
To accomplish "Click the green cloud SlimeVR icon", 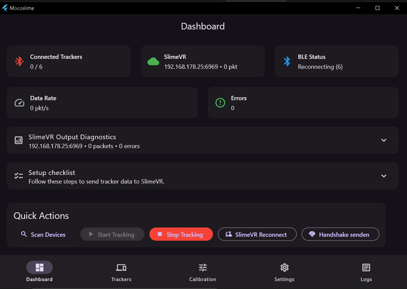I will click(153, 62).
